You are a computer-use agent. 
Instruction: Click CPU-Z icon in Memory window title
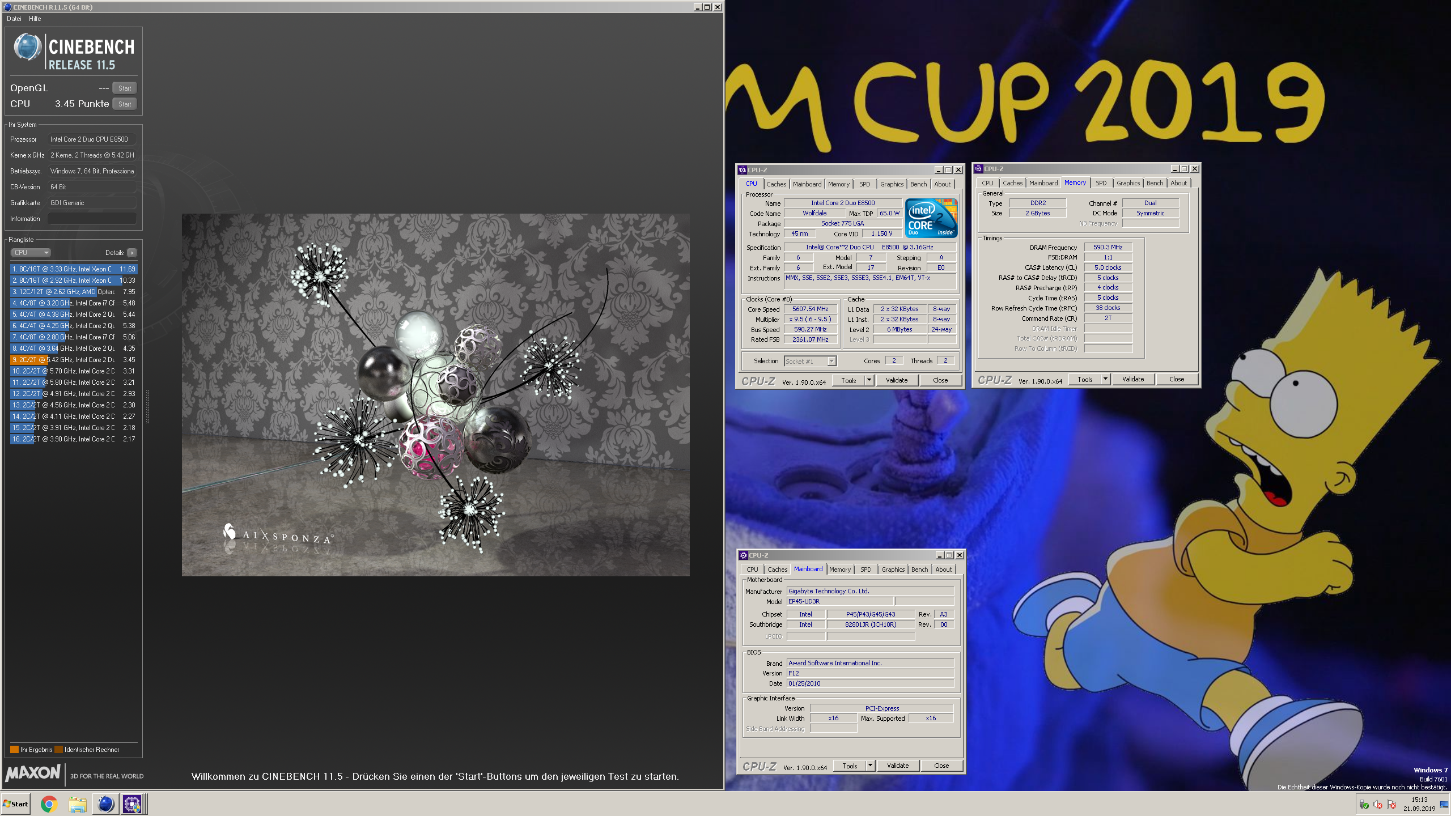[x=978, y=169]
